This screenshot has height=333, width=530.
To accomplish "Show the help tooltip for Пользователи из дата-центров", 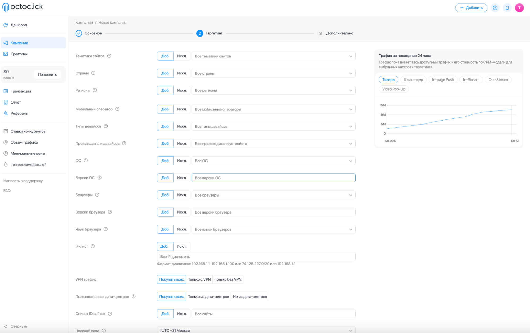I will pos(134,296).
